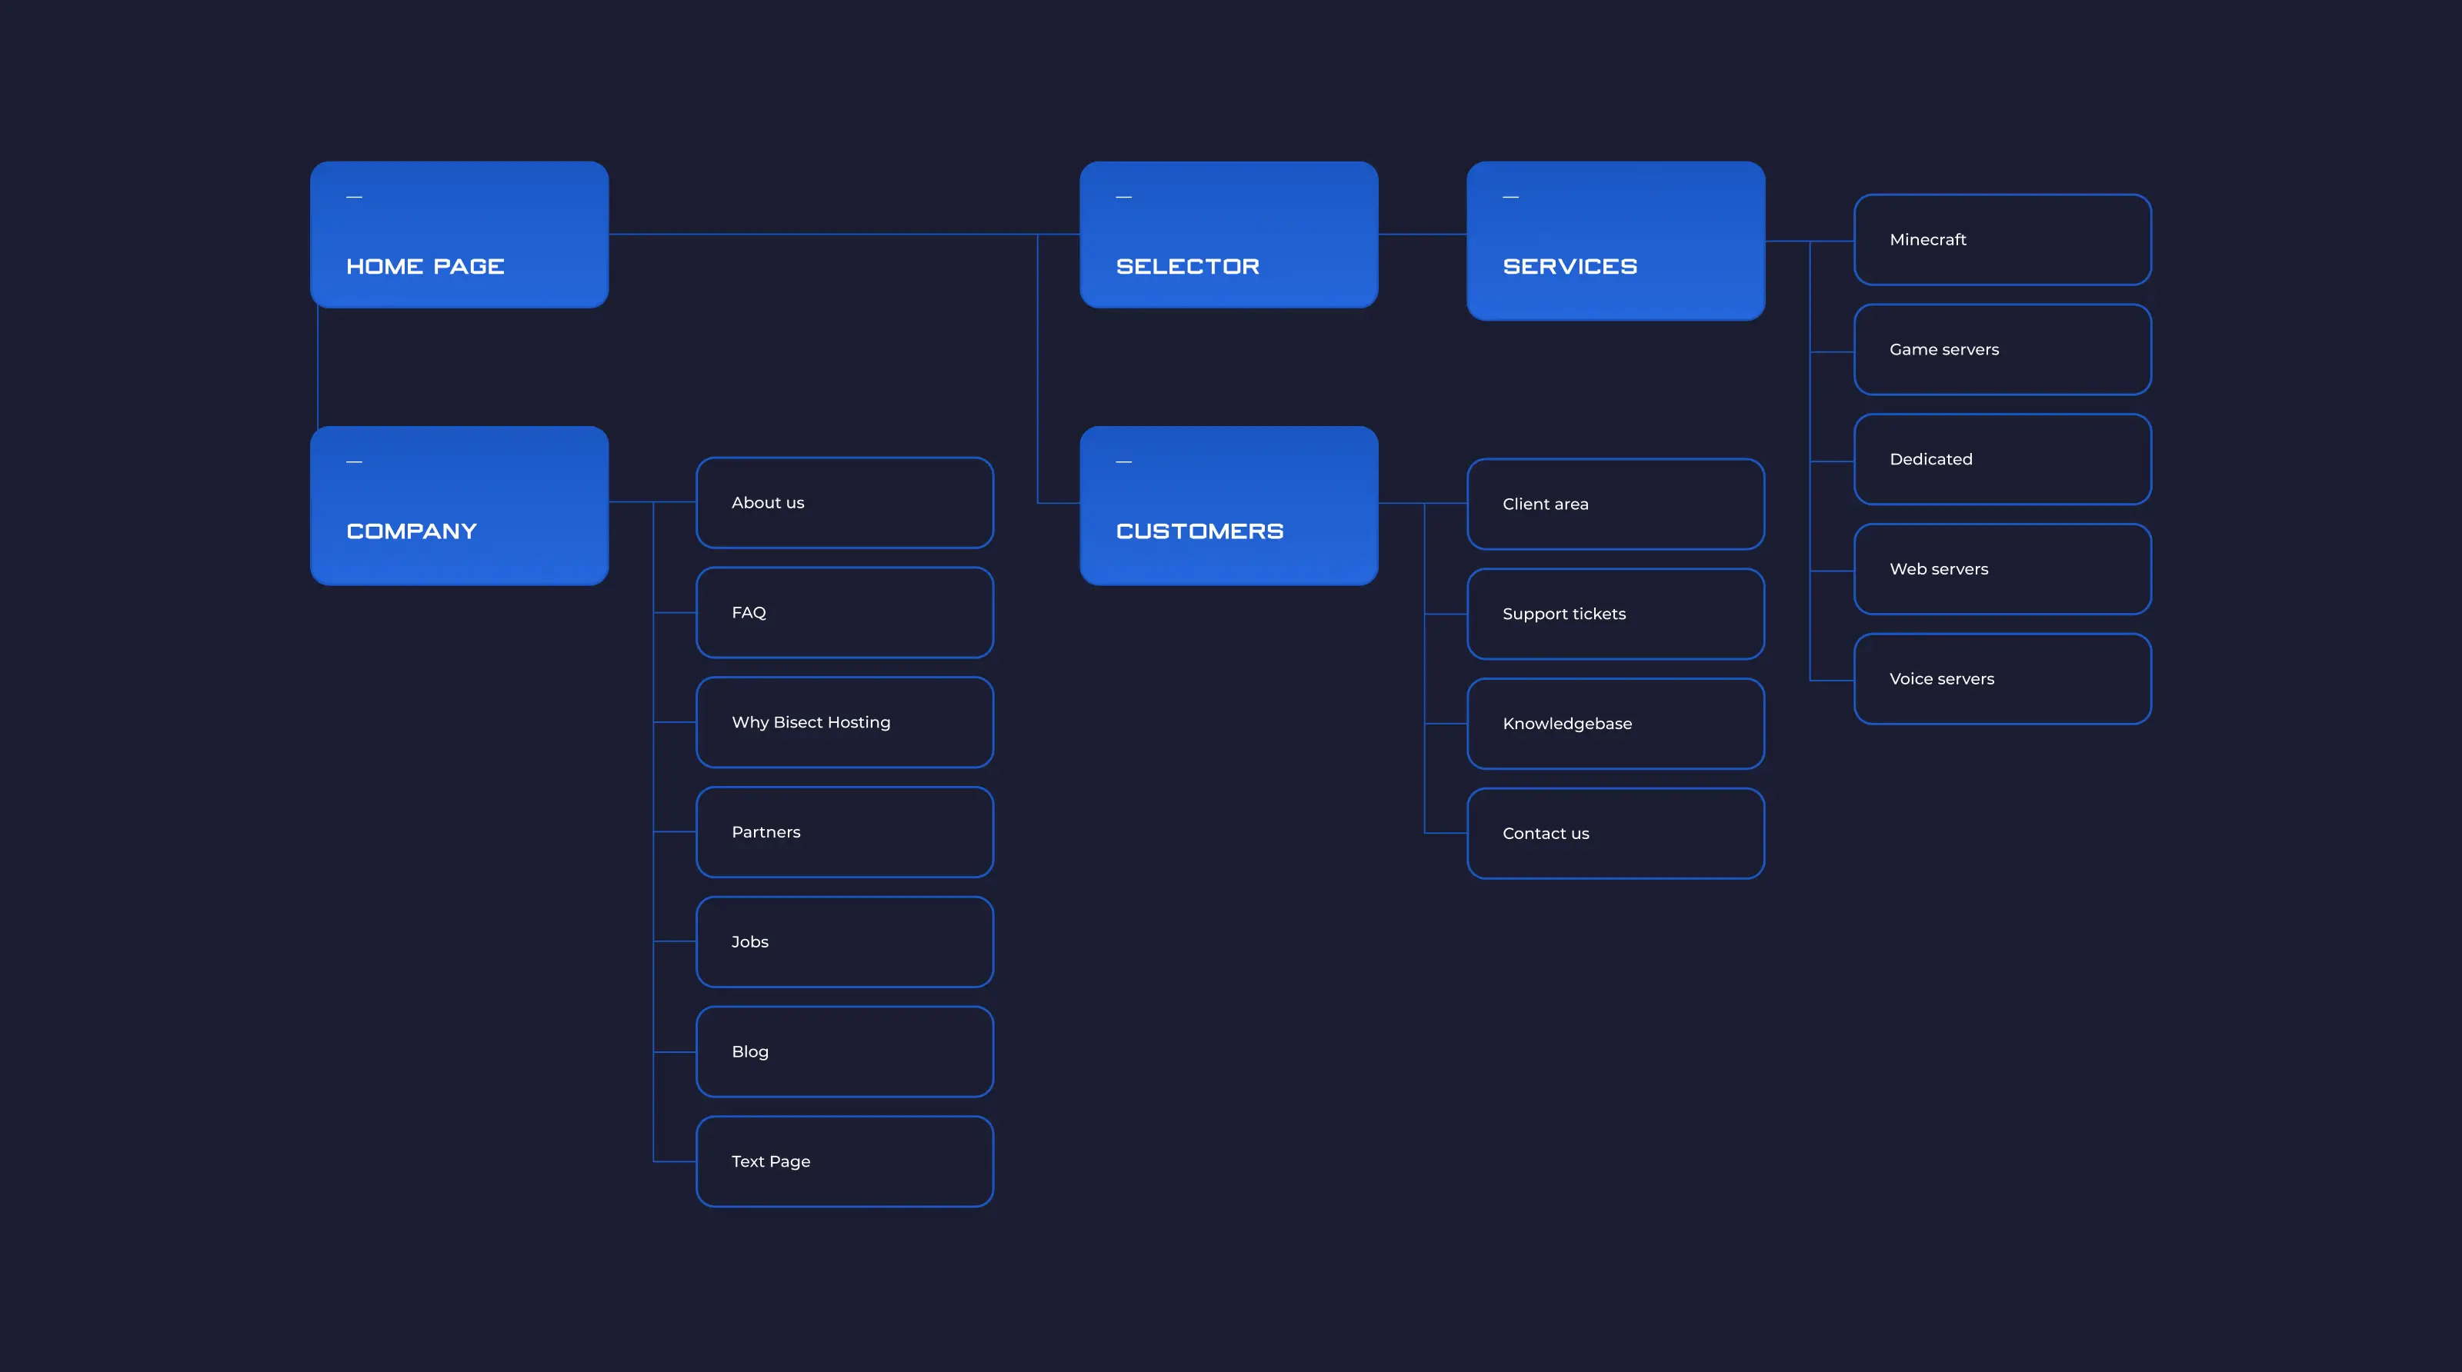Select the FAQ page box
This screenshot has height=1372, width=2462.
(x=845, y=612)
